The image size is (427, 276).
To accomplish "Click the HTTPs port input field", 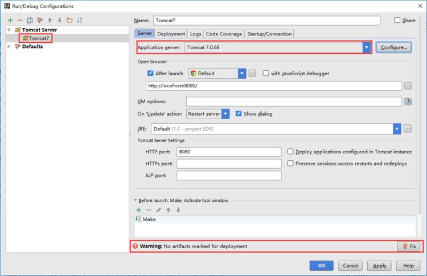I will [x=229, y=164].
